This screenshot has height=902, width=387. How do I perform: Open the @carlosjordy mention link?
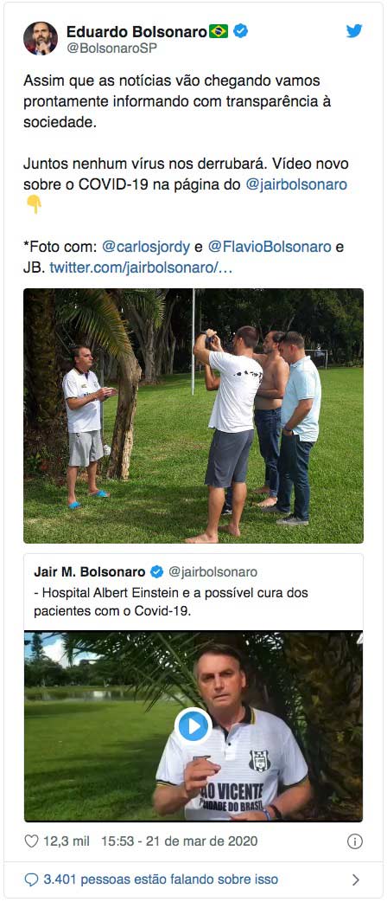pyautogui.click(x=146, y=247)
